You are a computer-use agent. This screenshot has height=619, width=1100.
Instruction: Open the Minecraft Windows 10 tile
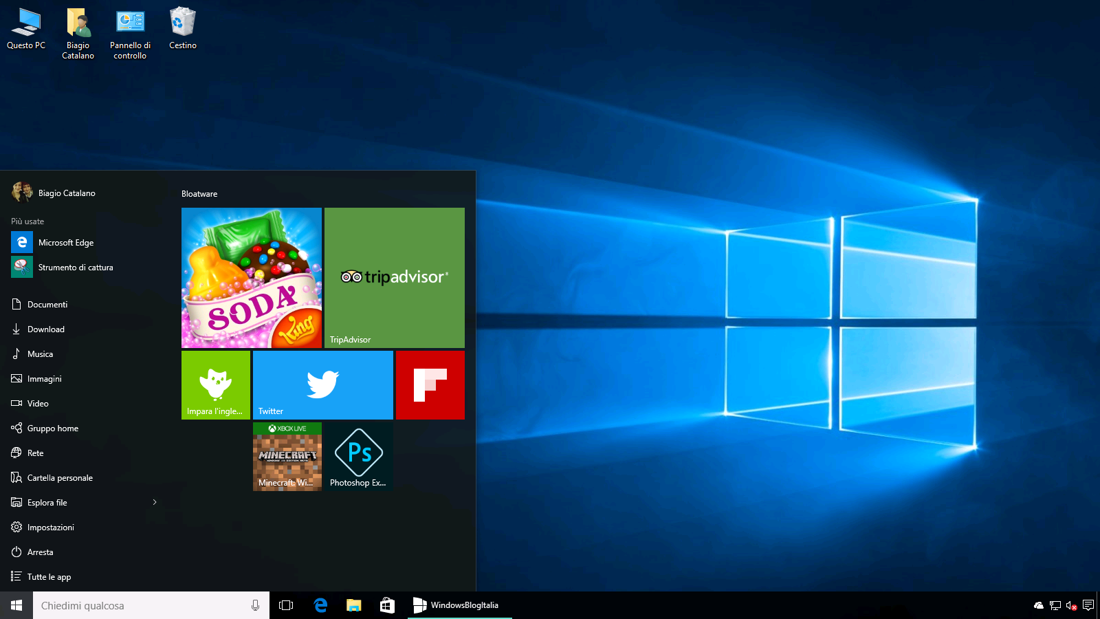pyautogui.click(x=287, y=457)
